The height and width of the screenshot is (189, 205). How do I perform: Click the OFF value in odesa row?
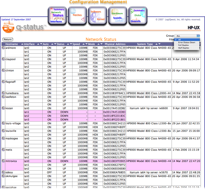[x=49, y=172]
